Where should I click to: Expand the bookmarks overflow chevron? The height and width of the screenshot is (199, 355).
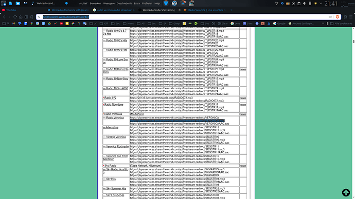[x=323, y=24]
